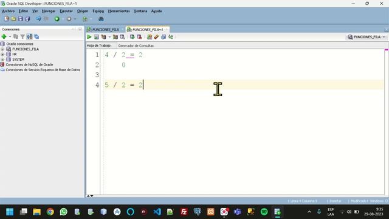The width and height of the screenshot is (389, 219).
Task: Select Conexiones de Servicio Esquema de Base de Datos
Action: 43,70
